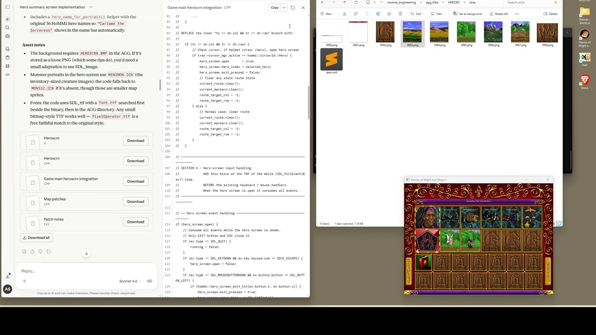The image size is (596, 335).
Task: Click Delete trash icon in File Explorer
Action: pyautogui.click(x=400, y=14)
